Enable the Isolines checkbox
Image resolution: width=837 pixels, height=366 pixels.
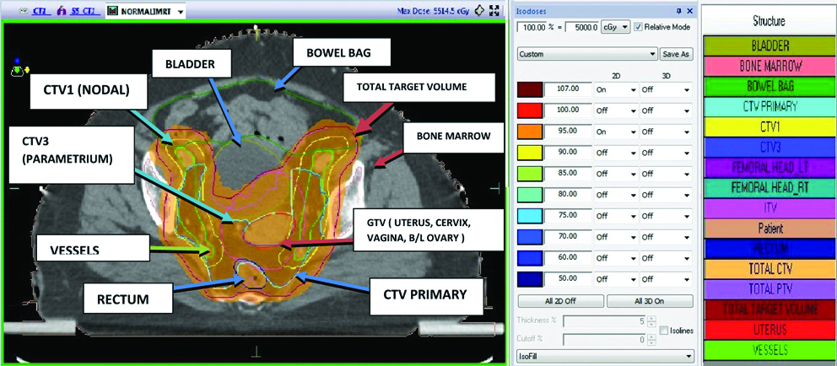[x=663, y=330]
